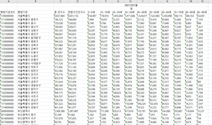Screen dimensions: 212x125
Task: Click the '계' header cell
Action: [131, 9]
